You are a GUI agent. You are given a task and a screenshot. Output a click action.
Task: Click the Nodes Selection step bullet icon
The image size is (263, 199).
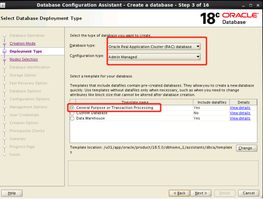[5, 59]
